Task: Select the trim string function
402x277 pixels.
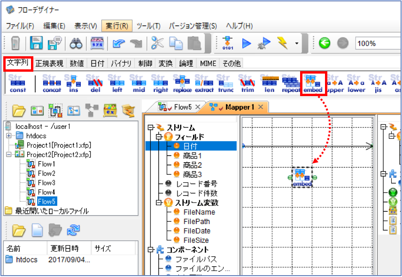Action: coord(247,83)
